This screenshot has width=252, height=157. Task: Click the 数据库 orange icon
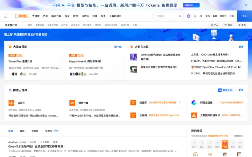point(133,103)
